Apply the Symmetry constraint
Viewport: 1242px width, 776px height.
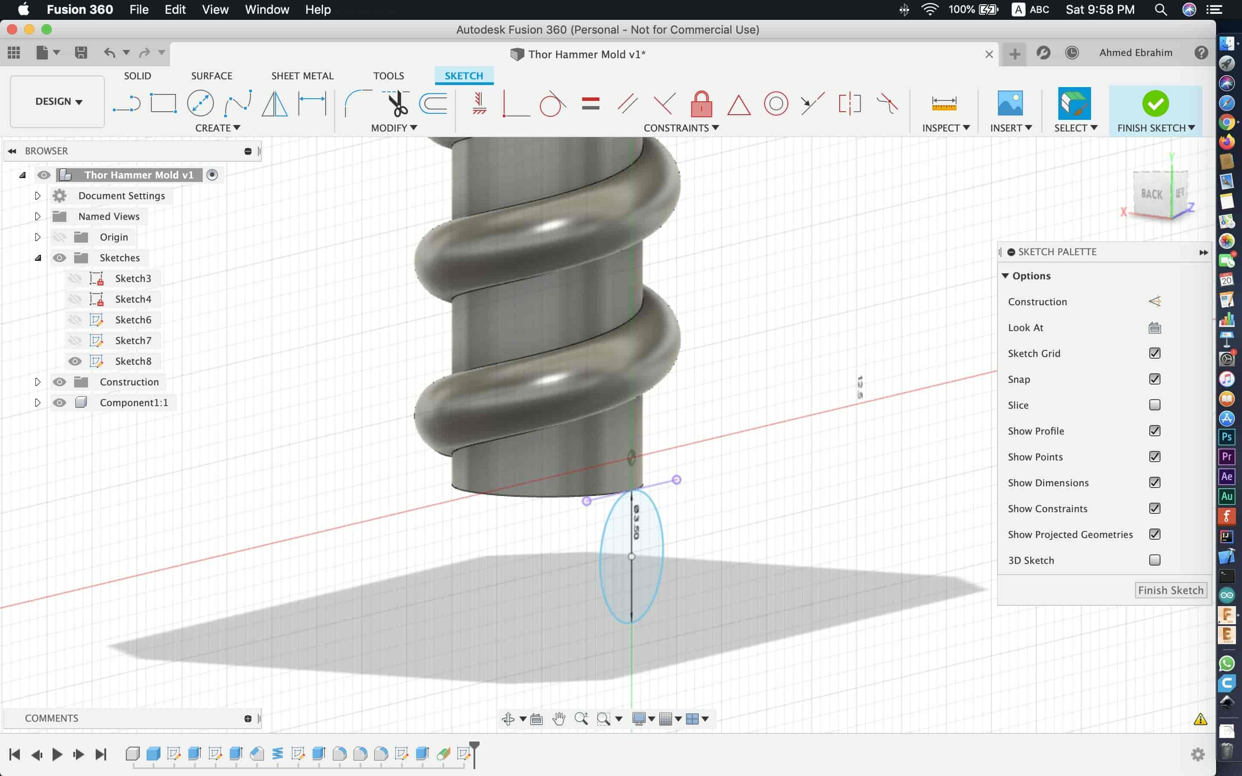pyautogui.click(x=850, y=103)
